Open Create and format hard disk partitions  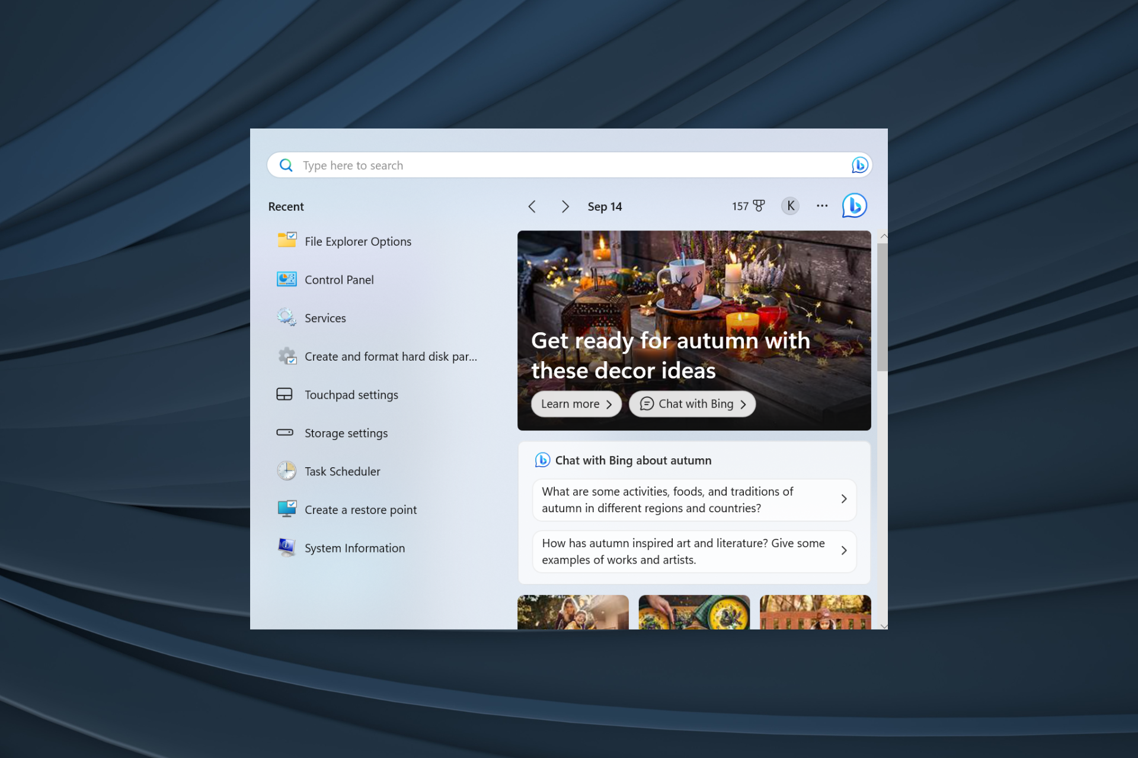[391, 356]
